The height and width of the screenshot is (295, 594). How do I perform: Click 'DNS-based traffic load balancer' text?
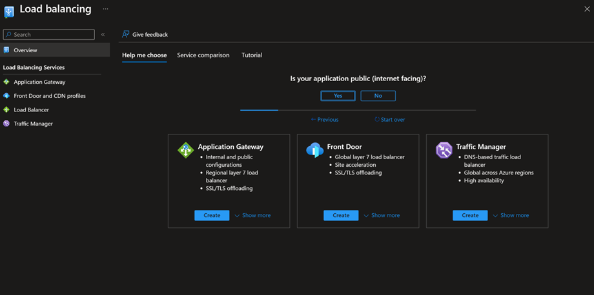click(x=493, y=161)
